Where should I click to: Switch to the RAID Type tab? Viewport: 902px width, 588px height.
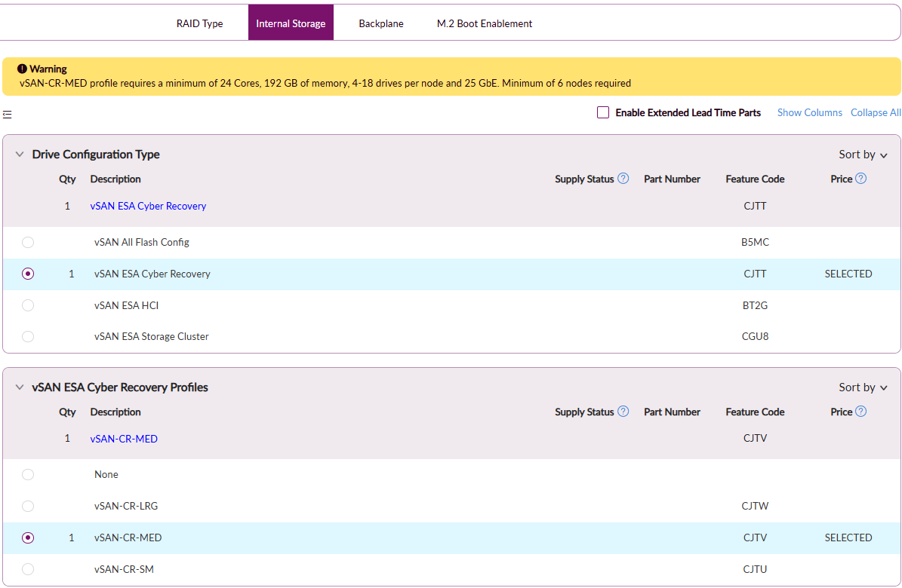click(199, 23)
